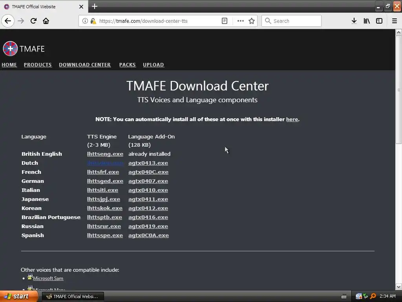Download agtx0419.exe Russian add-on

[148, 226]
